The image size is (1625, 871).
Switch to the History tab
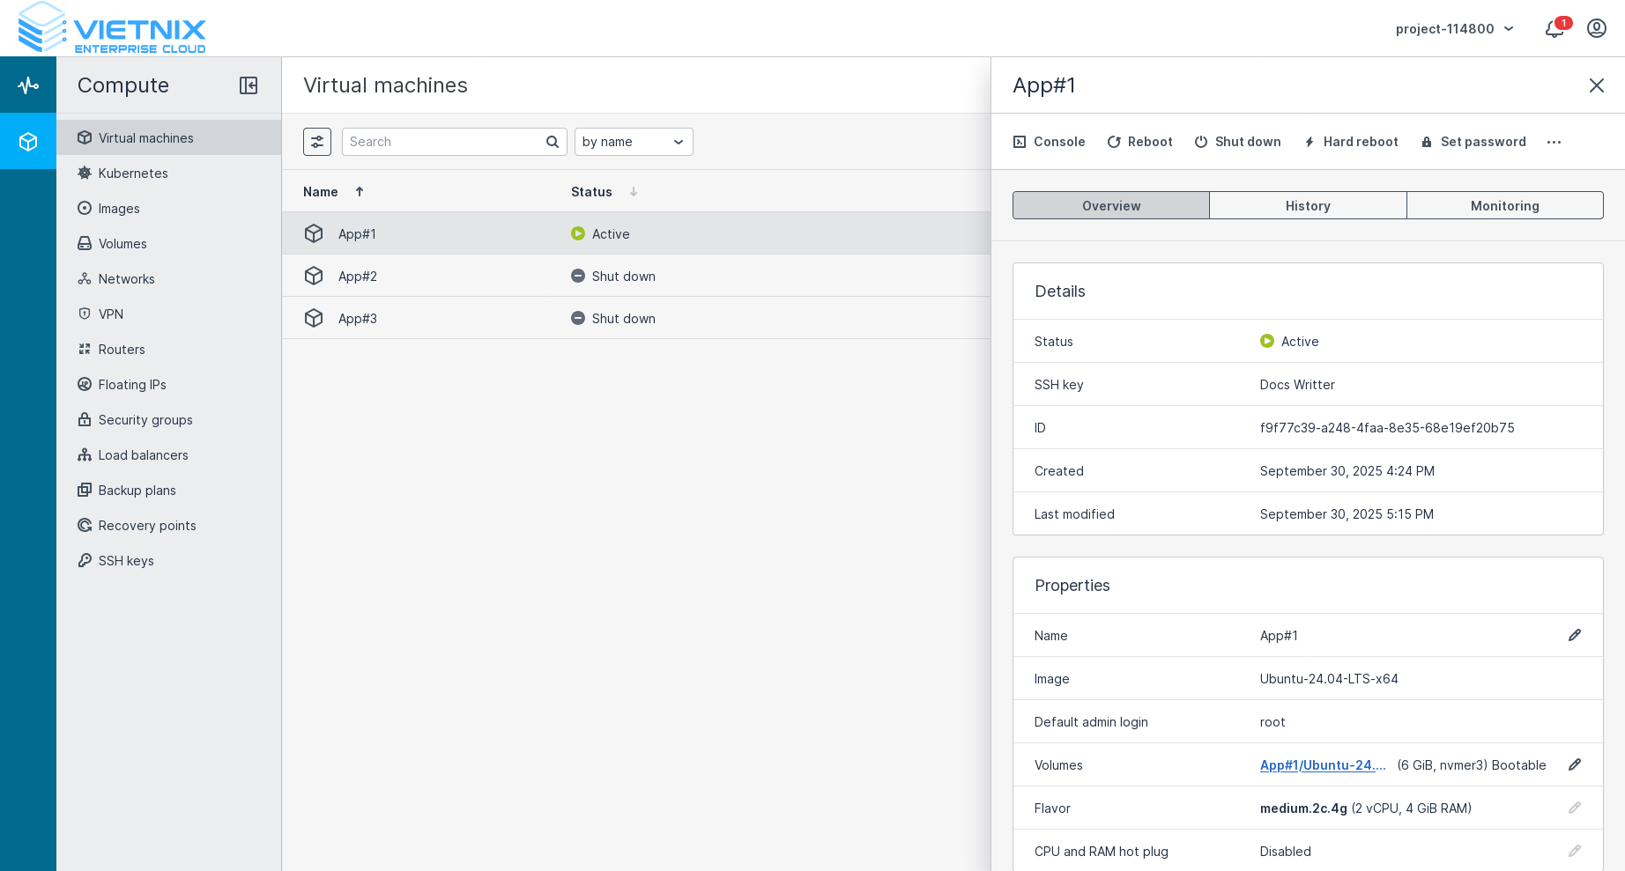point(1308,205)
